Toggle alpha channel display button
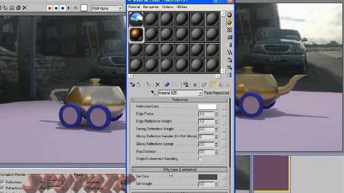 click(x=69, y=8)
